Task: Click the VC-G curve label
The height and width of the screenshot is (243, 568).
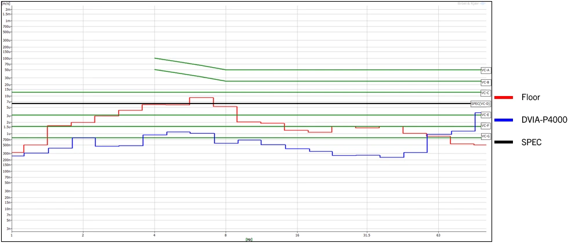Action: [485, 137]
